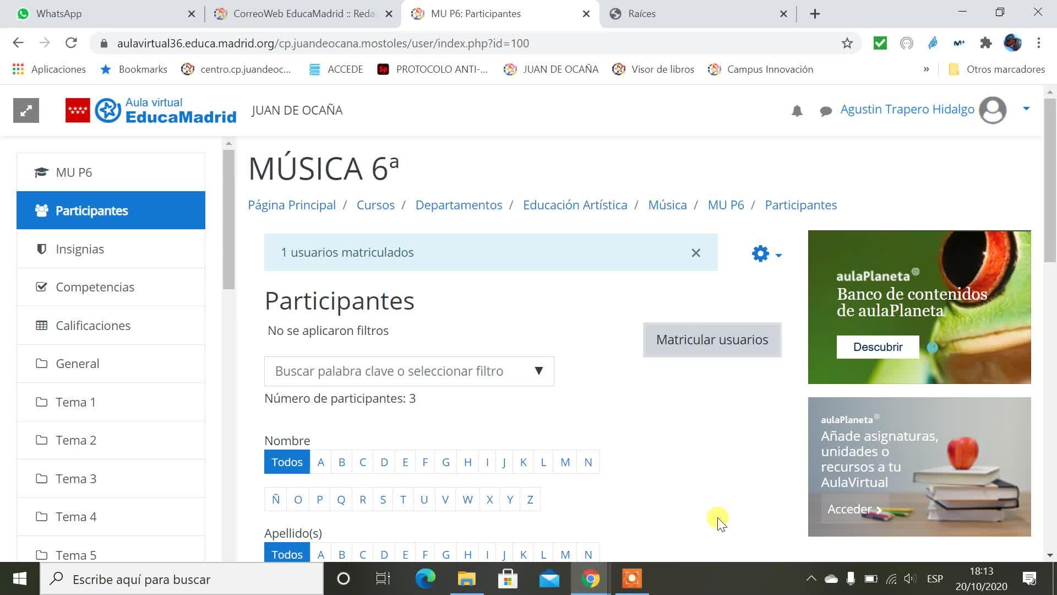Click the notifications bell icon
1057x595 pixels.
[x=797, y=111]
